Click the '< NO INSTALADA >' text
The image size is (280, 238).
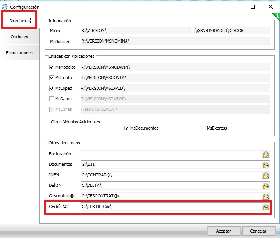click(100, 109)
